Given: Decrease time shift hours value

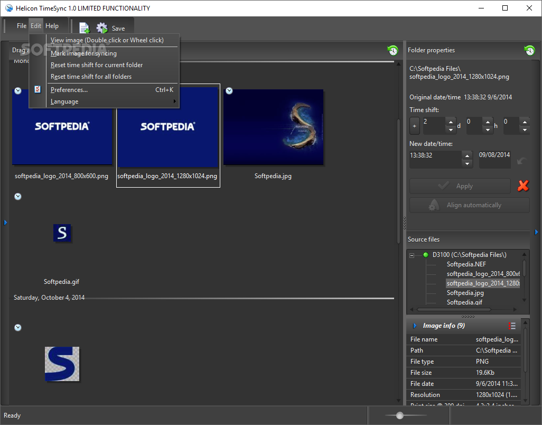Looking at the screenshot, I should point(488,130).
